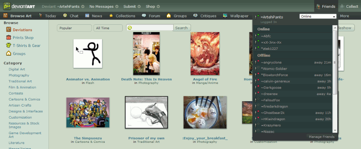This screenshot has height=149, width=361.
Task: Click the status icon beside =ArtehPants in the friends panel
Action: 257,17
